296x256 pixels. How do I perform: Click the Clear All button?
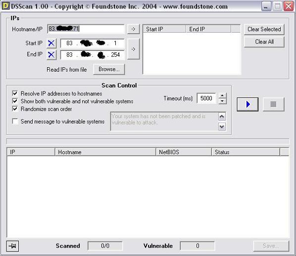pyautogui.click(x=264, y=42)
